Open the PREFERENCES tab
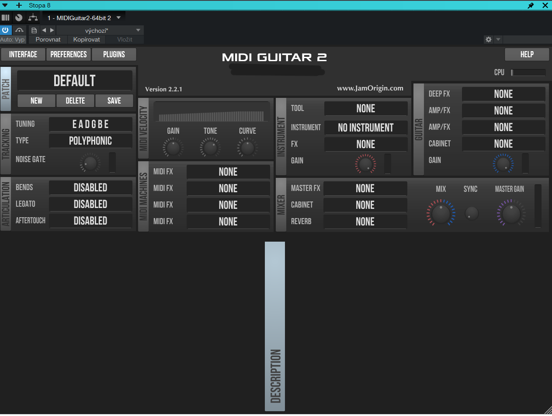The width and height of the screenshot is (552, 416). click(69, 54)
